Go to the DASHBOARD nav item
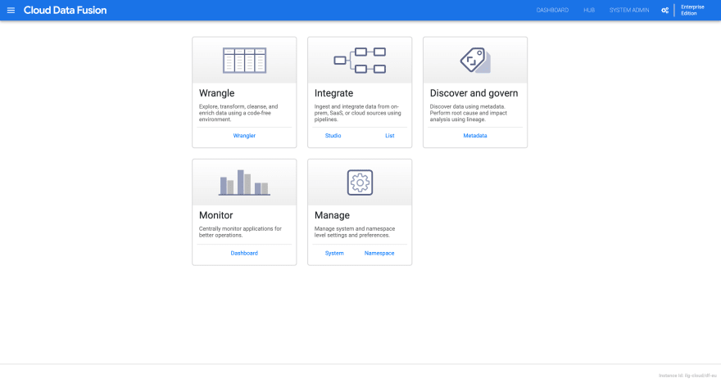The image size is (721, 387). 552,10
